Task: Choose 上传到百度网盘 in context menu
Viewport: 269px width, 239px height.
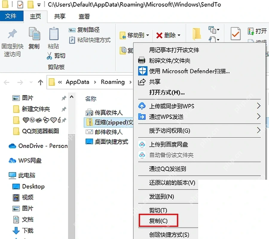Action: [x=169, y=144]
